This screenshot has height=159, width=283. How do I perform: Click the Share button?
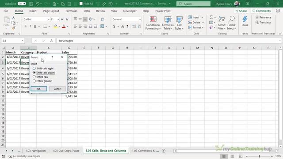(241, 11)
